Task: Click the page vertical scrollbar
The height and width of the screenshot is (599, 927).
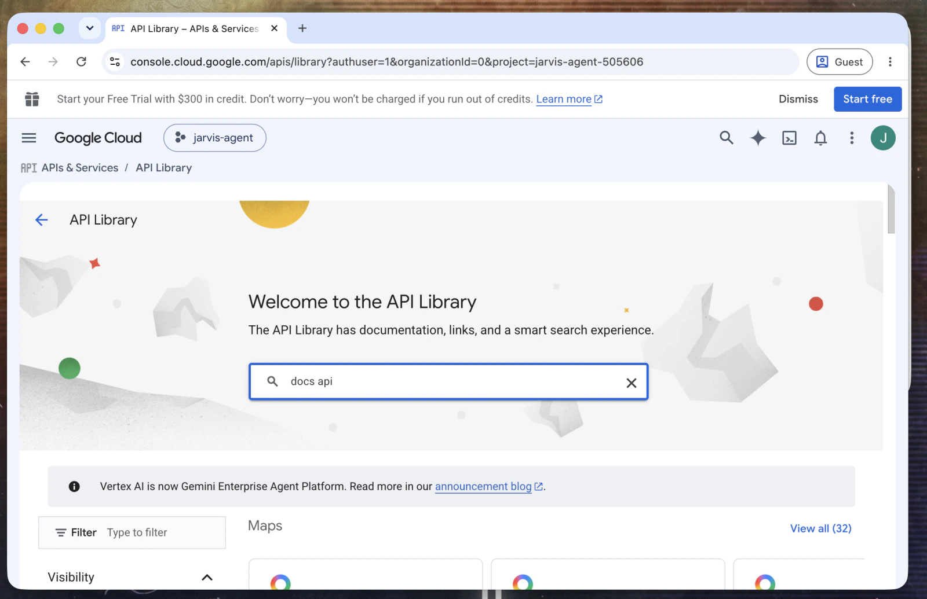Action: [x=891, y=209]
